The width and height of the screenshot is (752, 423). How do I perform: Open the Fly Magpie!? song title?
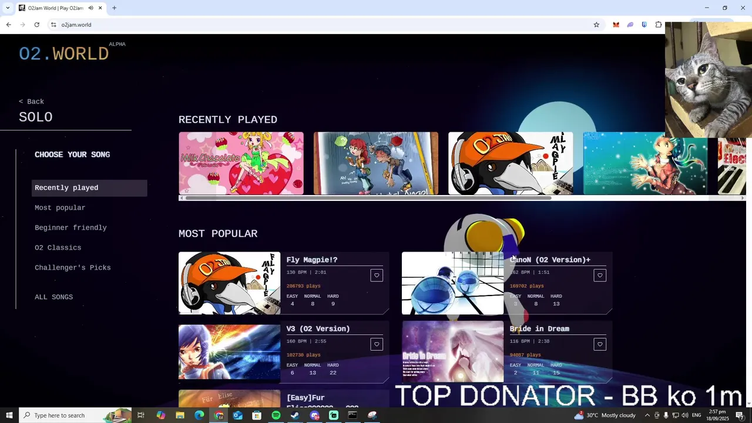point(312,260)
